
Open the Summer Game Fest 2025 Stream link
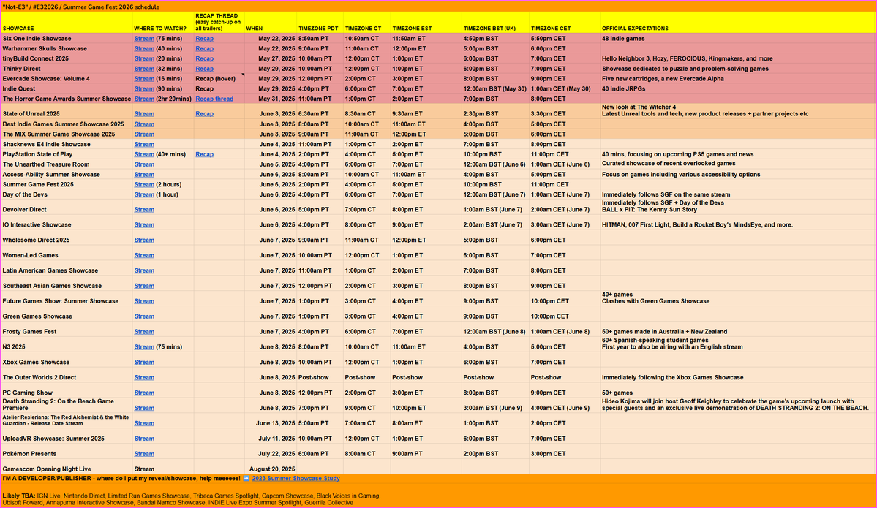[144, 184]
